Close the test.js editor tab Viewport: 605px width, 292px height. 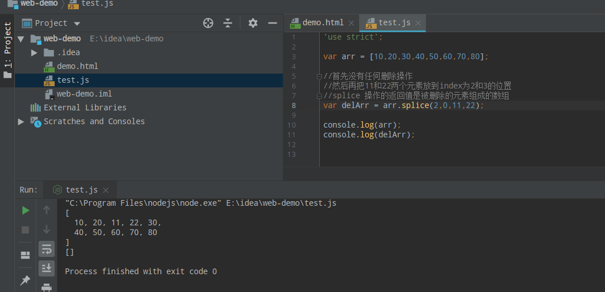(x=418, y=23)
